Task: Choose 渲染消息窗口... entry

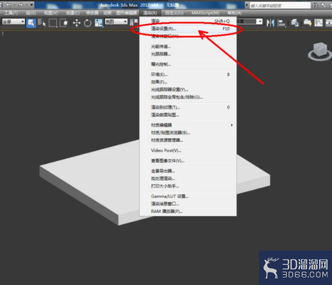Action: click(x=188, y=204)
